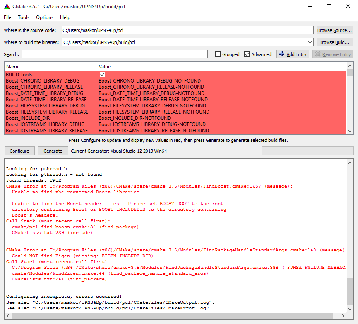
Task: Click the Browse Build button
Action: tap(335, 42)
